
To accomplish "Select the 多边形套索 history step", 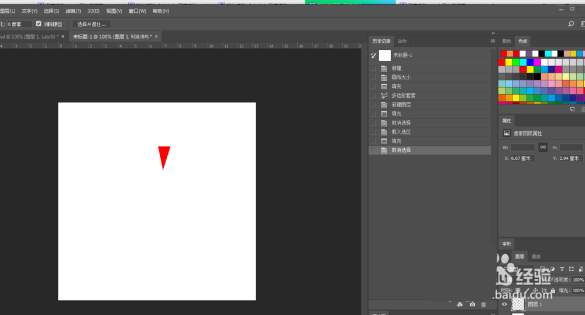I will tap(404, 95).
